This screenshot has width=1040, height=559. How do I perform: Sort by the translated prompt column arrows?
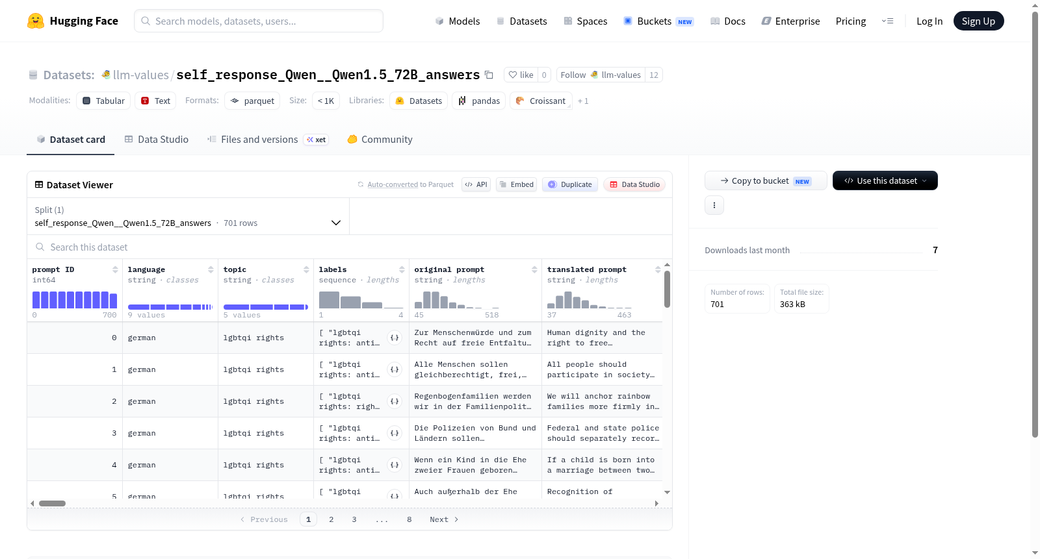pyautogui.click(x=658, y=269)
